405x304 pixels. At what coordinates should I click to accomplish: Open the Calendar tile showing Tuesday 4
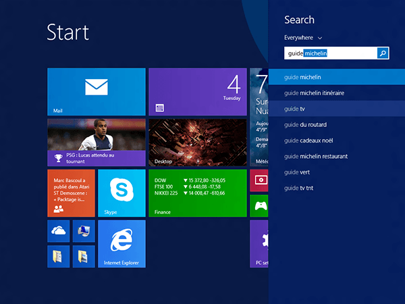pos(198,92)
